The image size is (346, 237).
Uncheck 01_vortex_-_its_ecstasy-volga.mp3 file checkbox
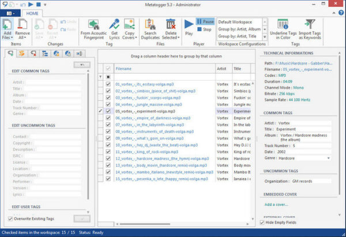(108, 84)
